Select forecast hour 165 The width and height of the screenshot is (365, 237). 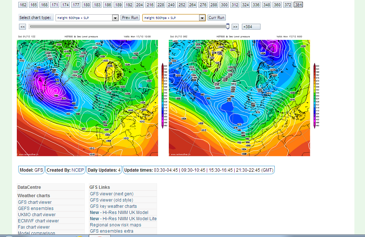point(34,5)
